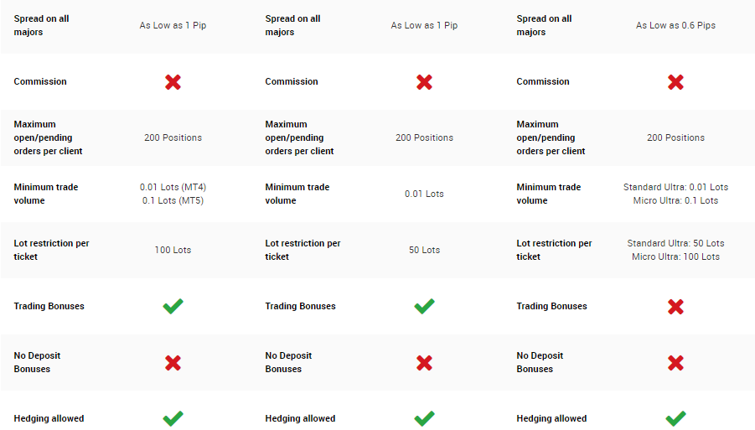
Task: Click the red X for No Deposit Bonuses in the left column
Action: (x=173, y=363)
